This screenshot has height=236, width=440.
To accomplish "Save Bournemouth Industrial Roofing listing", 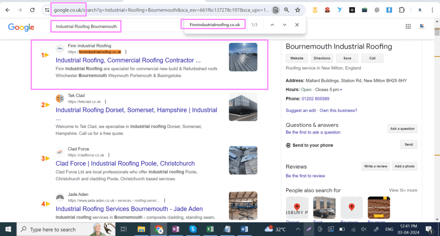I will [x=347, y=58].
